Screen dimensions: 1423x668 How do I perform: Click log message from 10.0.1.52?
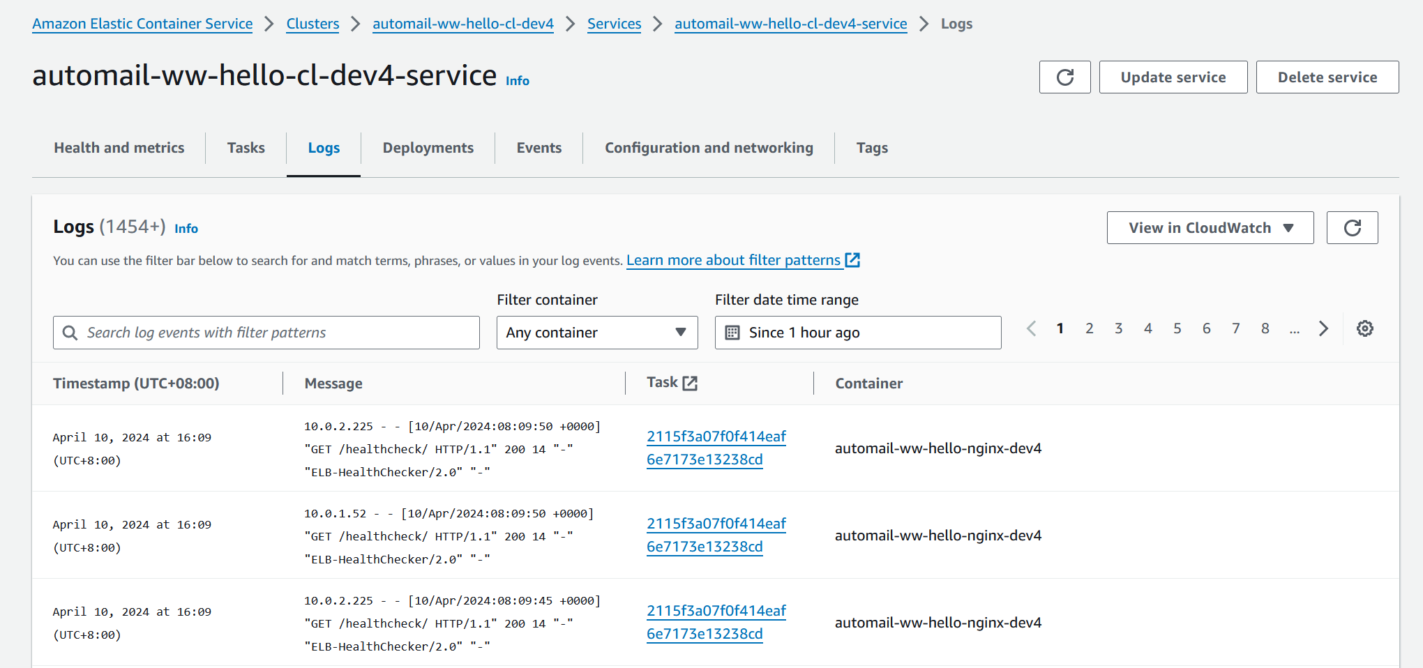(449, 536)
